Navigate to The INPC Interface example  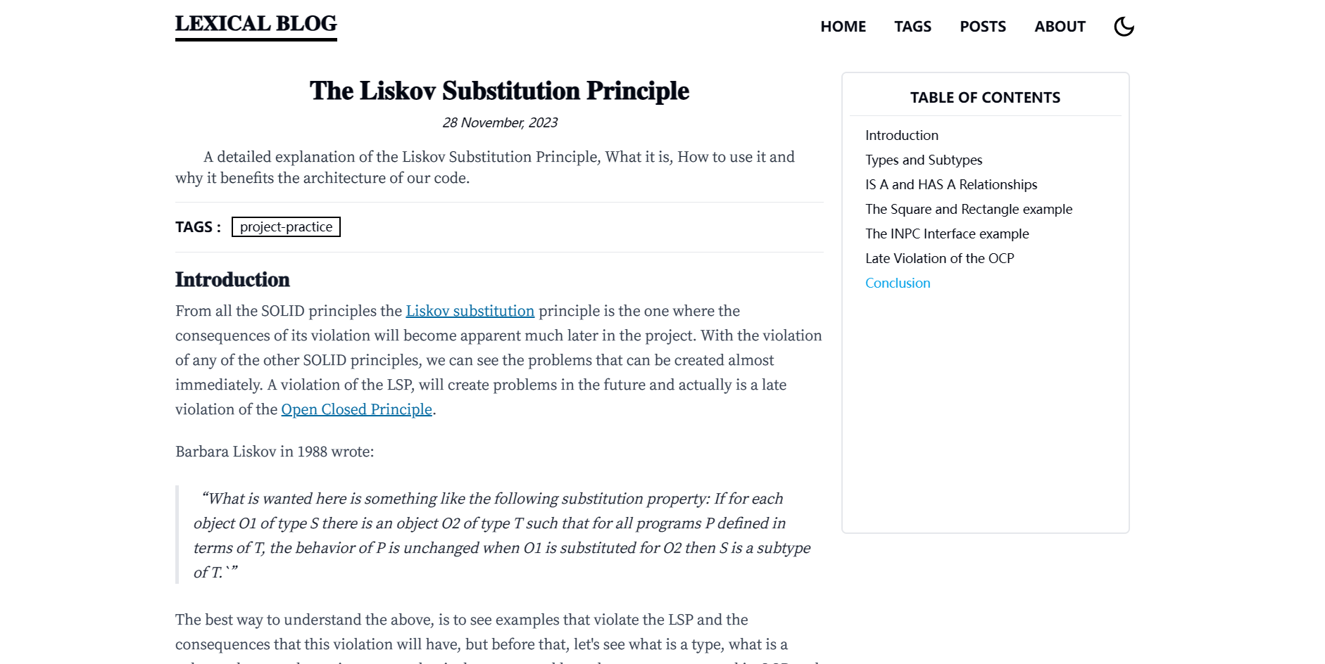tap(946, 234)
